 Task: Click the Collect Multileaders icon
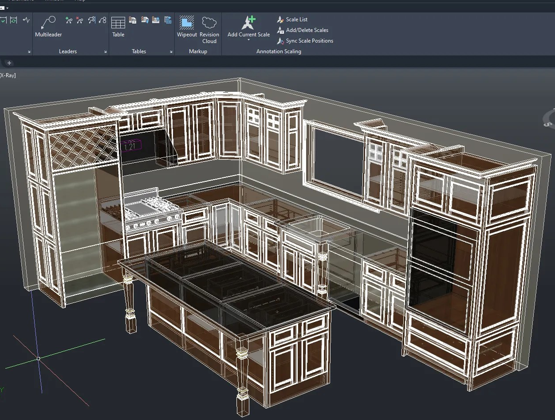(x=102, y=20)
